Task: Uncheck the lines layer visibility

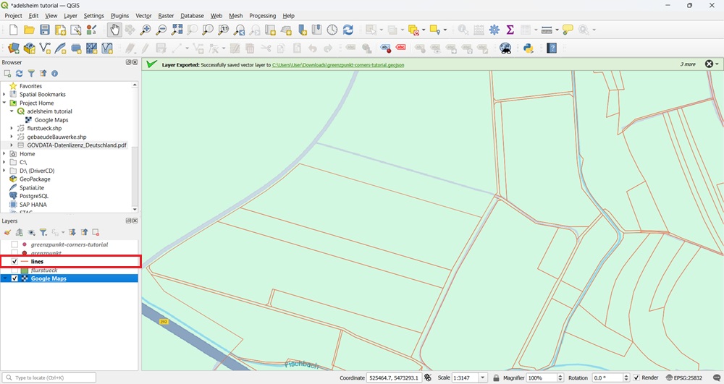Action: pos(14,261)
